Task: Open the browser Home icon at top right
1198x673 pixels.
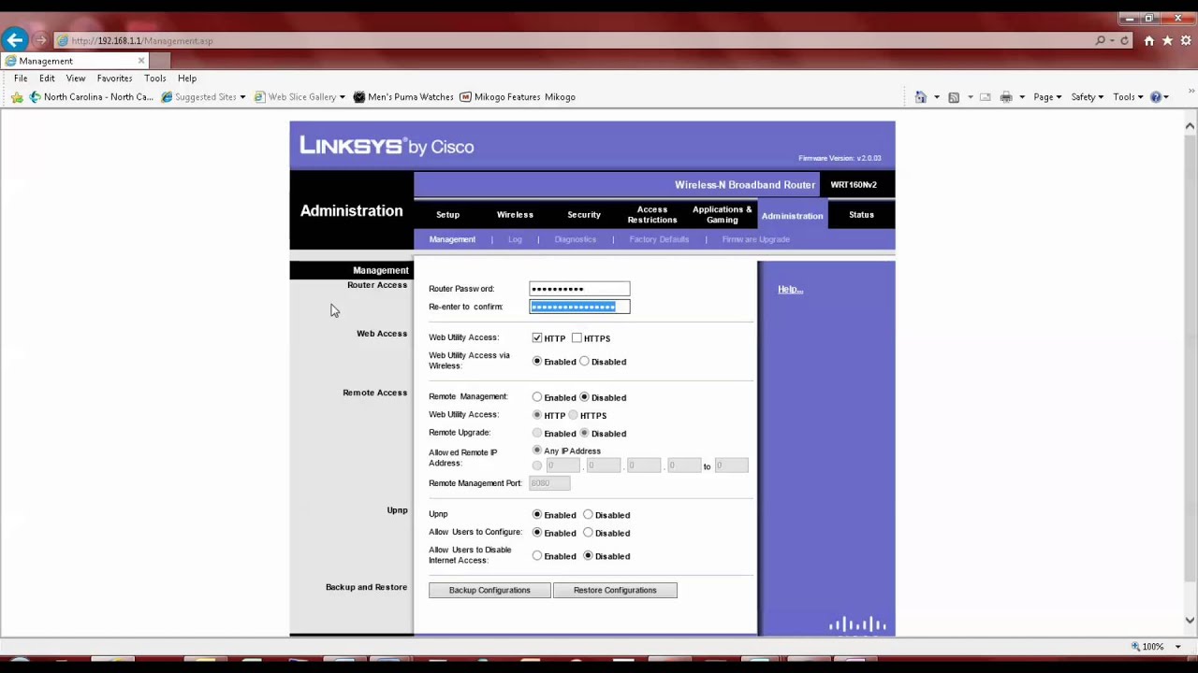Action: tap(1149, 41)
